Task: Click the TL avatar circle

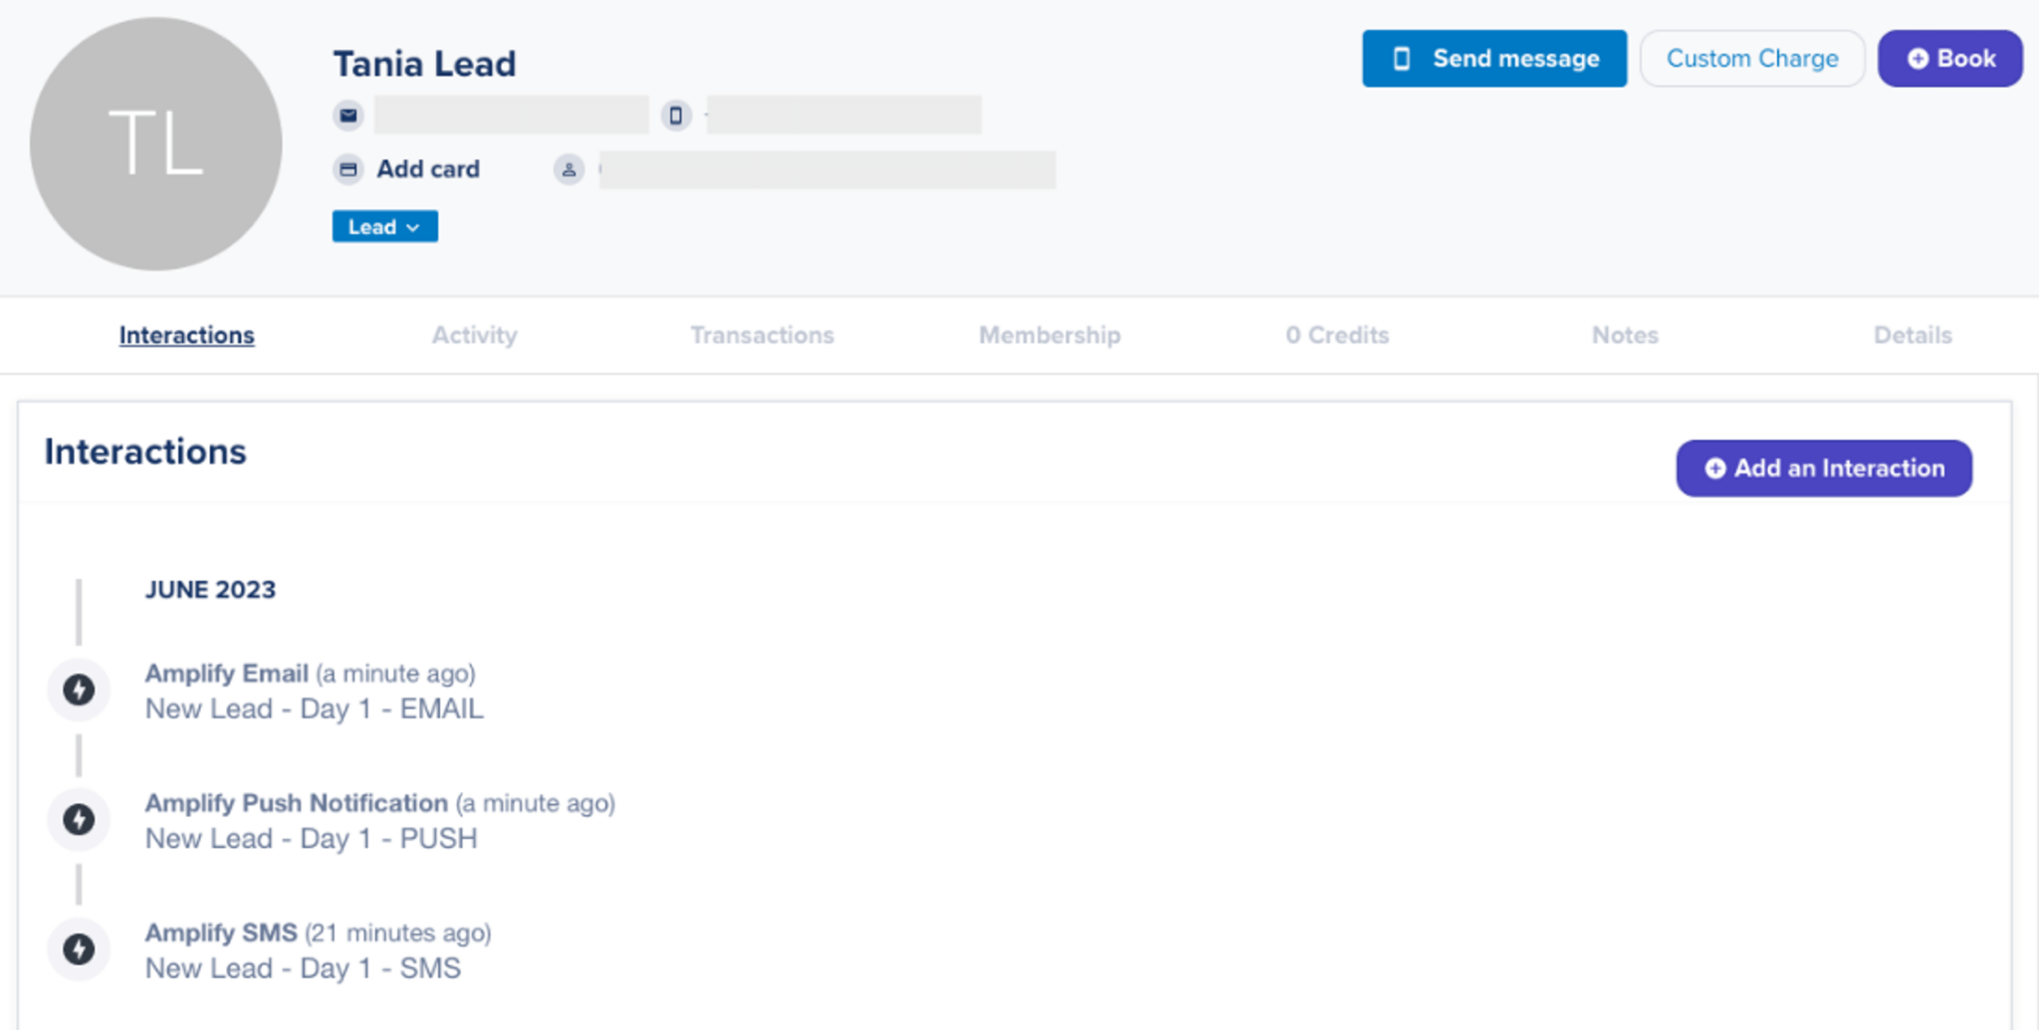Action: click(156, 144)
